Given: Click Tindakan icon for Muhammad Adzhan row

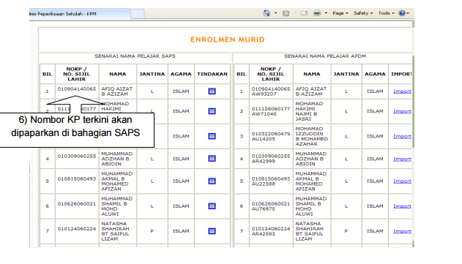Looking at the screenshot, I should (212, 159).
